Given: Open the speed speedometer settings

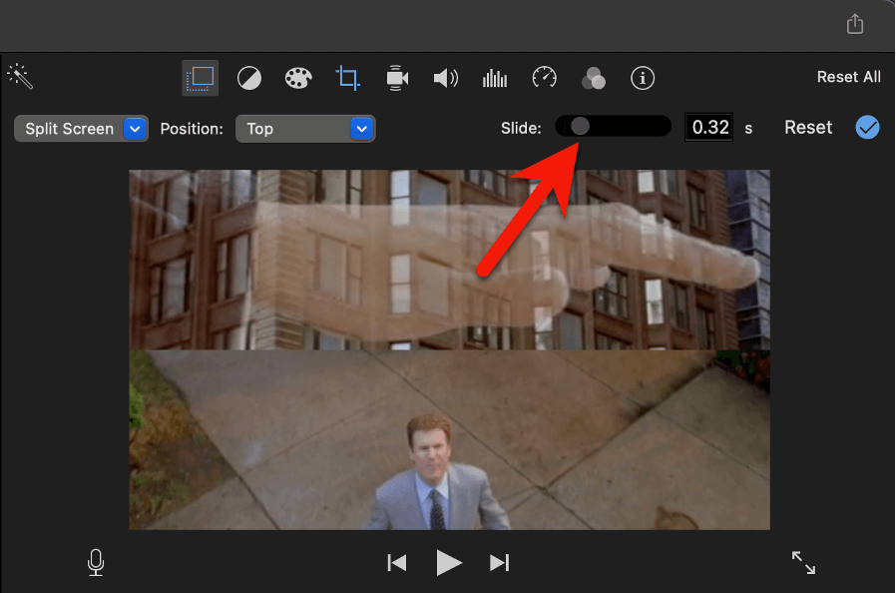Looking at the screenshot, I should point(544,78).
